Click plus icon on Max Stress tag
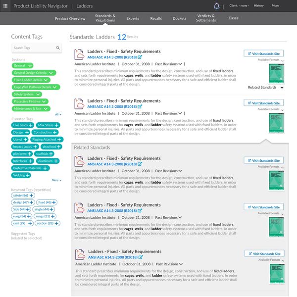This screenshot has width=297, height=297. pyautogui.click(x=56, y=125)
